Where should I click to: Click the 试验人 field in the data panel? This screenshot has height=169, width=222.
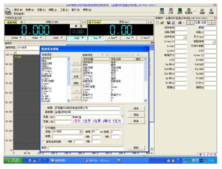pyautogui.click(x=210, y=32)
